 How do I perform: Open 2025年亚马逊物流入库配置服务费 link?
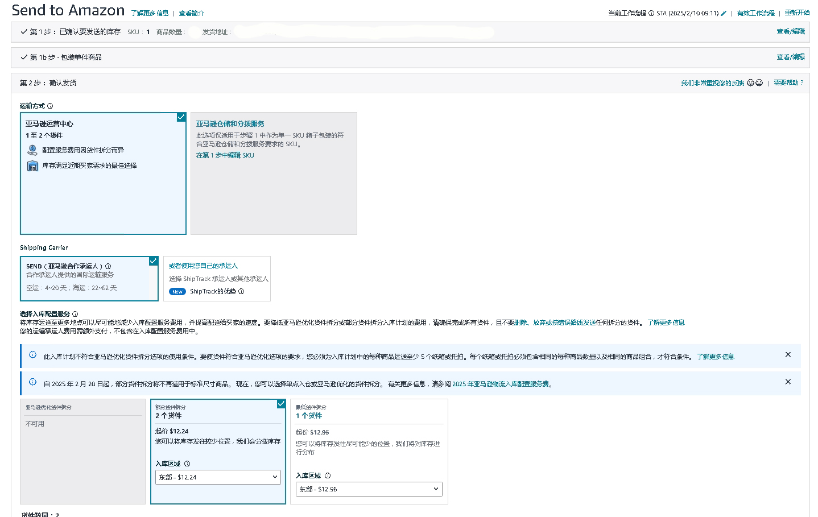[501, 384]
